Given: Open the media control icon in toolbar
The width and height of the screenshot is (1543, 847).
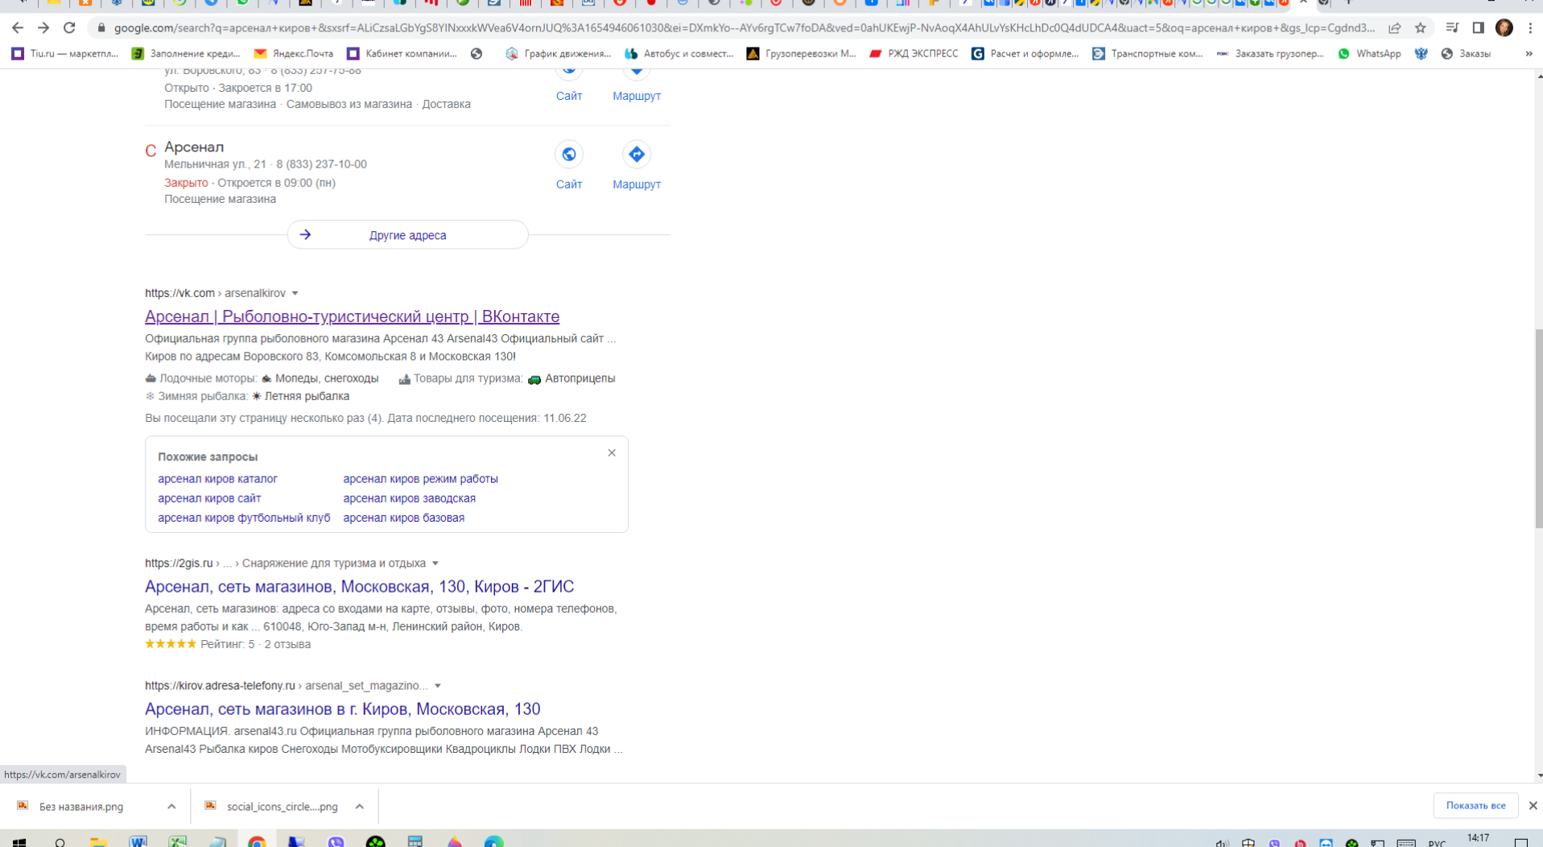Looking at the screenshot, I should [x=1452, y=27].
